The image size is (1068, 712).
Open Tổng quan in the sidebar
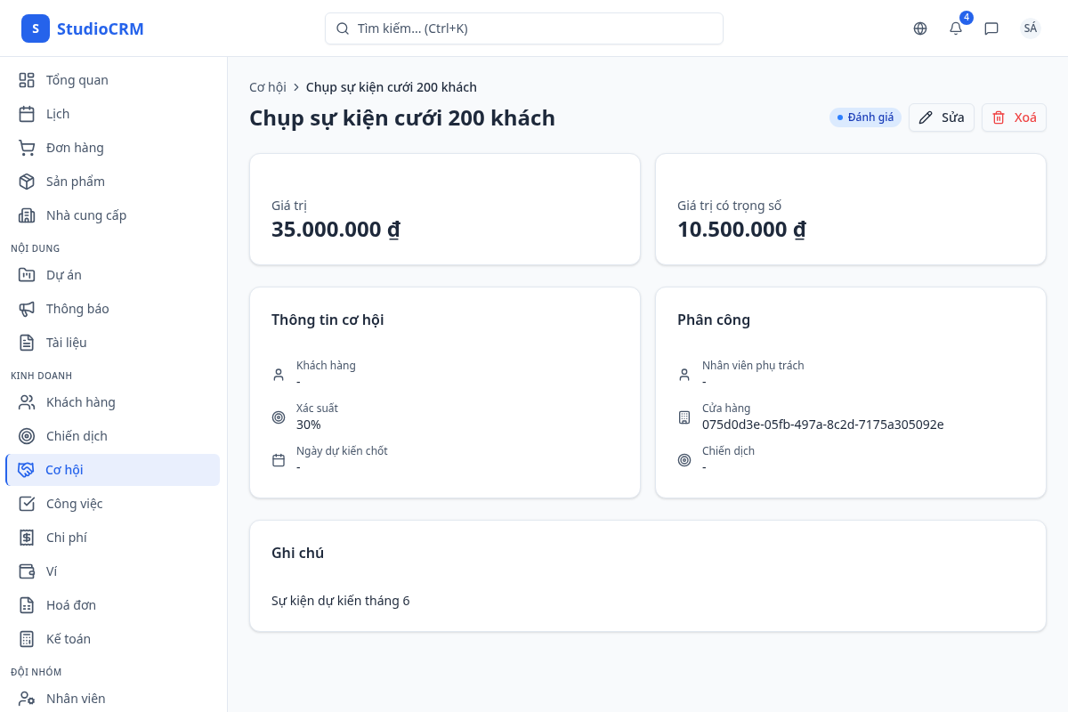(77, 80)
